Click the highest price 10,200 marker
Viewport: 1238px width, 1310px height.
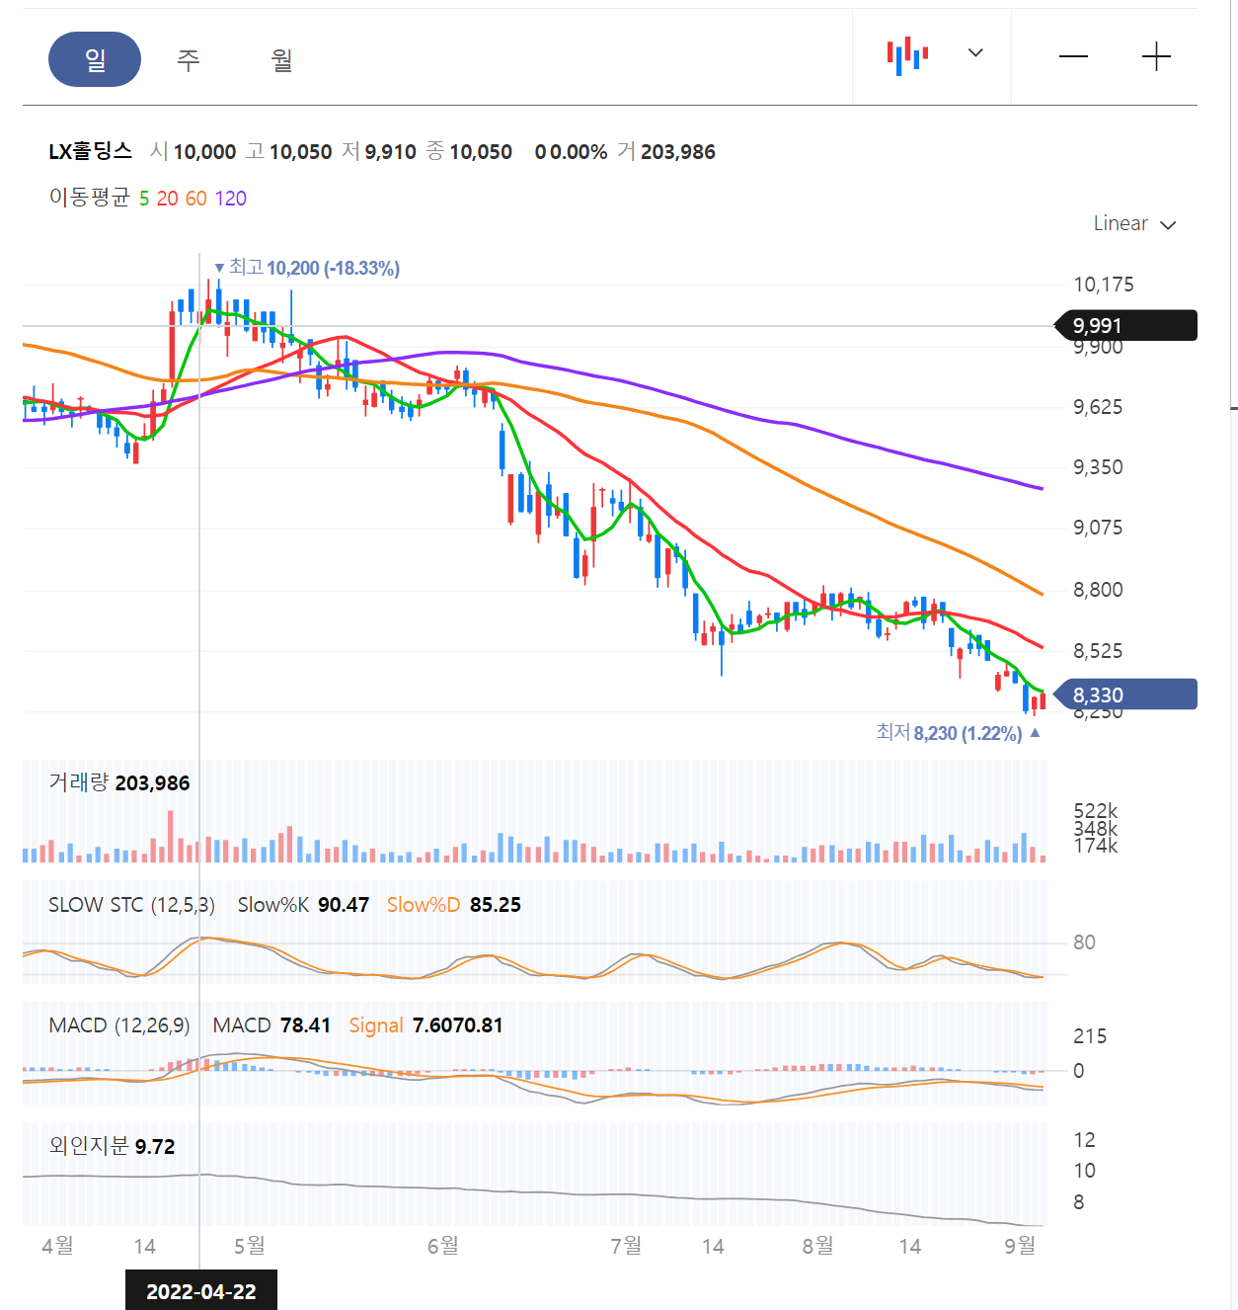[307, 268]
